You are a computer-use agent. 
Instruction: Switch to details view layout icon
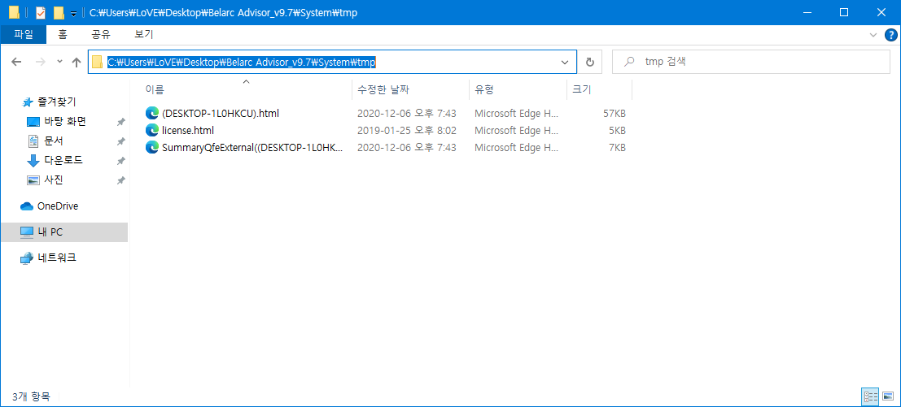(x=871, y=396)
